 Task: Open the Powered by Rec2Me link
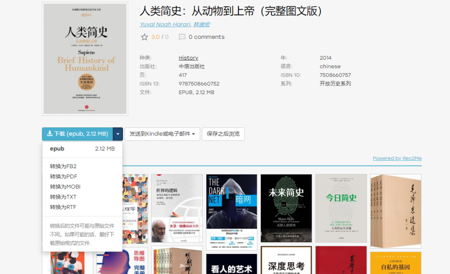coord(397,158)
